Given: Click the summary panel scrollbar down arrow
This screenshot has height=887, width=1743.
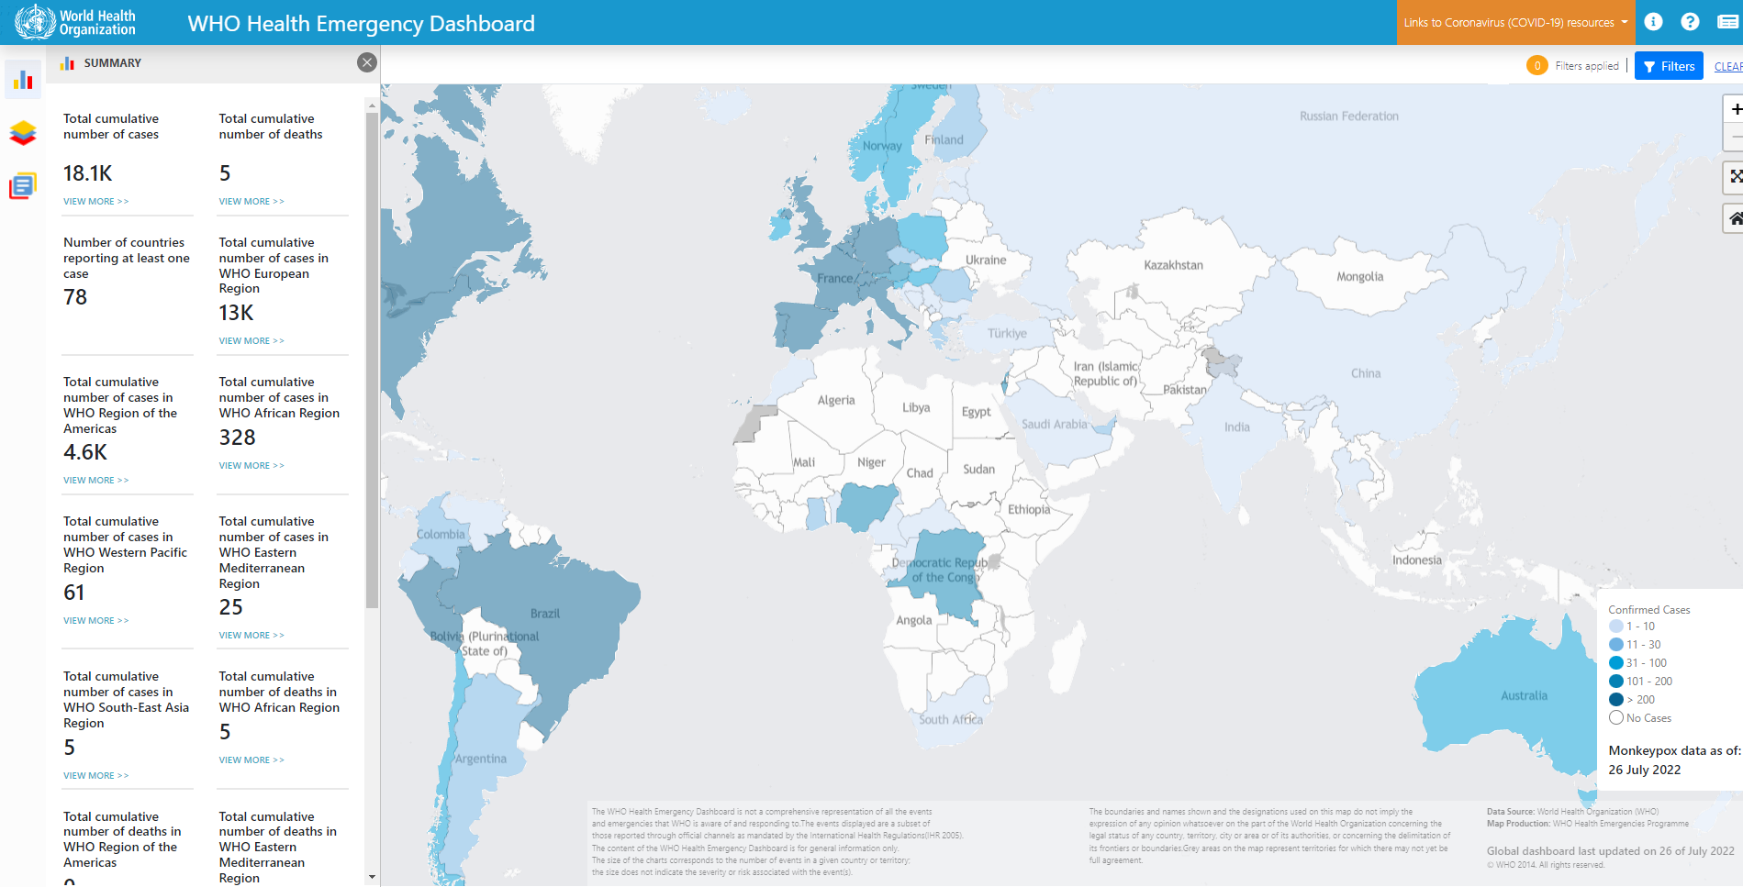Looking at the screenshot, I should tap(372, 877).
